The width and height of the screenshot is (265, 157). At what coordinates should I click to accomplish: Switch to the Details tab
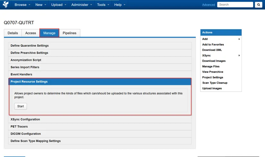click(13, 33)
